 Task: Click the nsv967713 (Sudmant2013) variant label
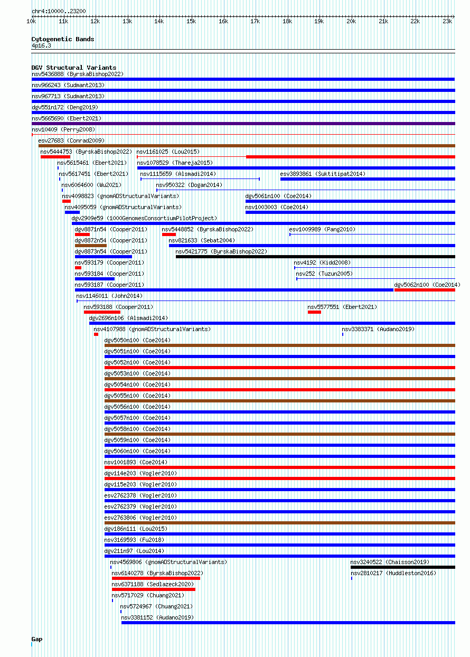[68, 96]
